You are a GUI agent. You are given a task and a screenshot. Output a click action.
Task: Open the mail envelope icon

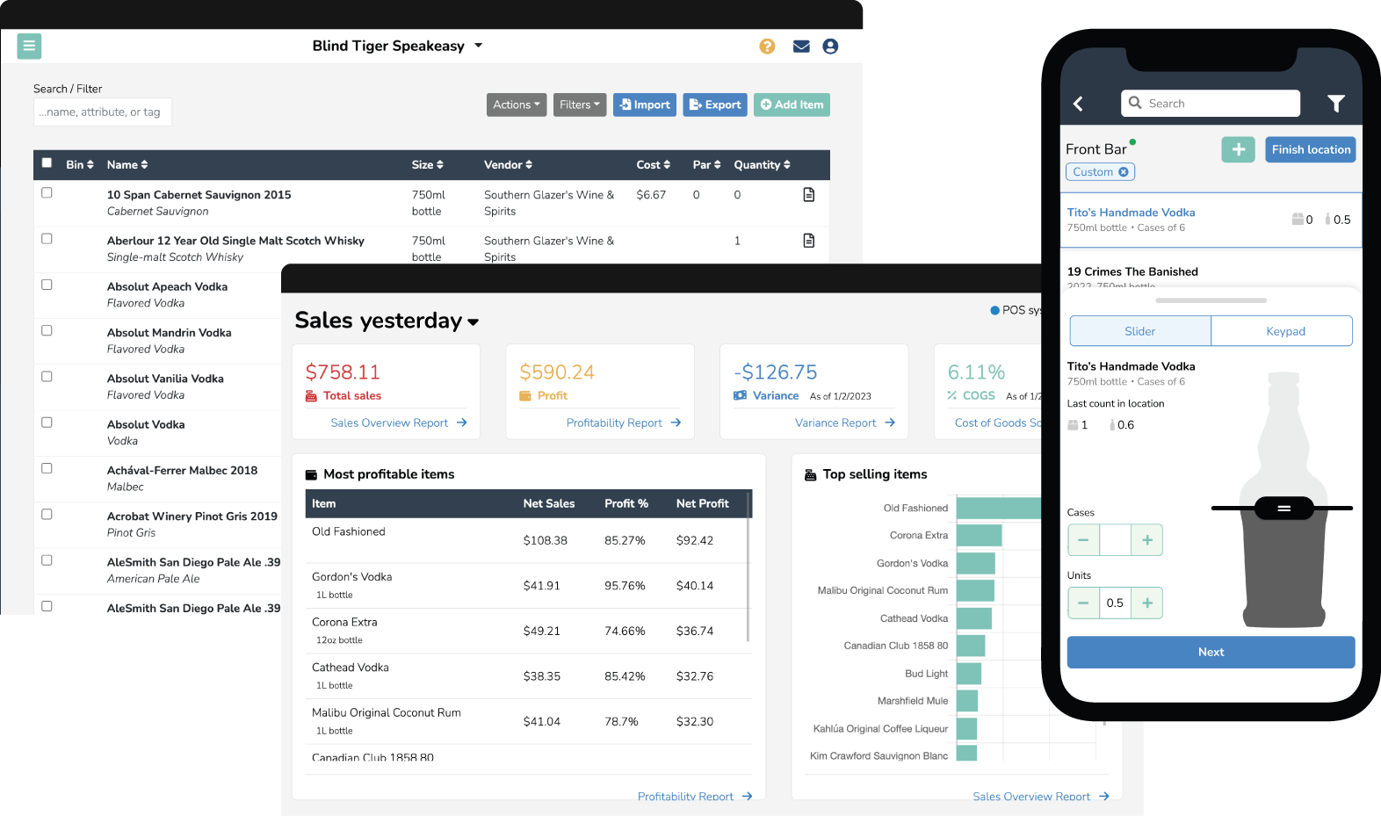click(x=801, y=47)
